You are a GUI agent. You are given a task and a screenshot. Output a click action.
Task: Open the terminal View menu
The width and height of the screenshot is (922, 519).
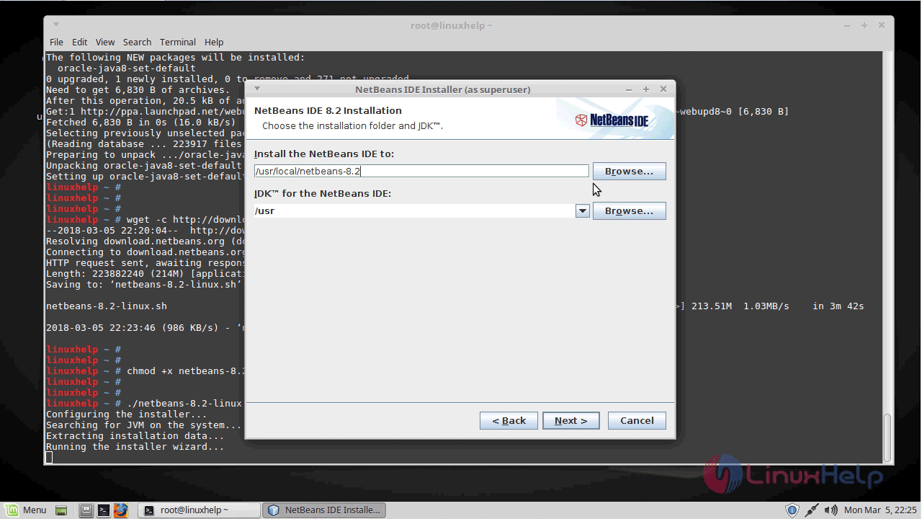pos(105,42)
